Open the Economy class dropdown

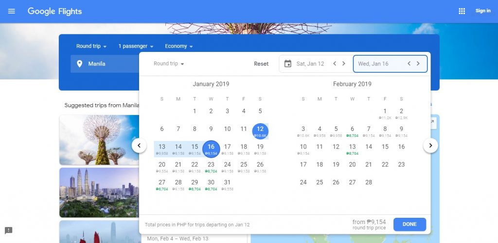coord(179,46)
